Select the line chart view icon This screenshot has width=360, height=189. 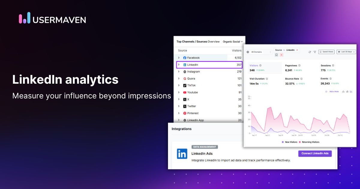(351, 91)
